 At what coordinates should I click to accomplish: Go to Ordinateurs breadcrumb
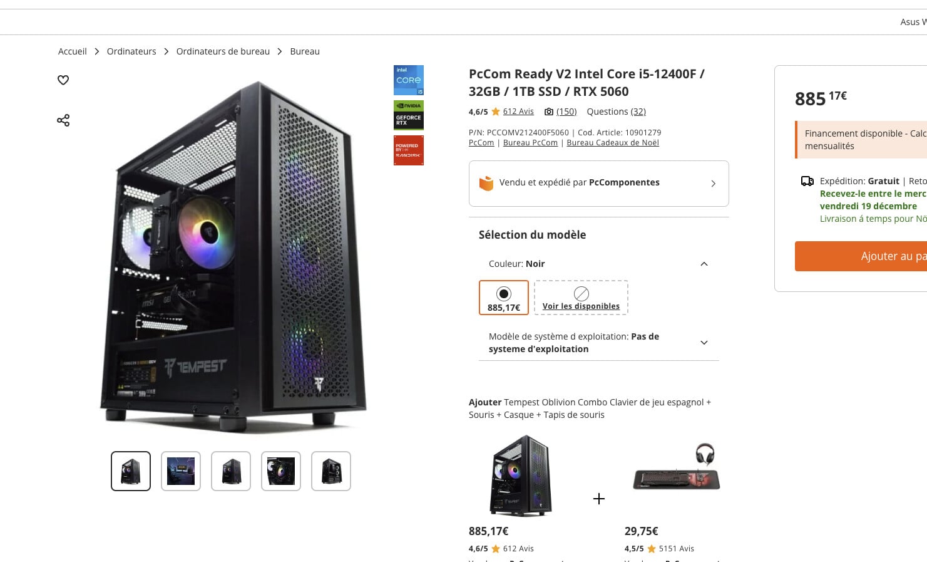point(131,51)
